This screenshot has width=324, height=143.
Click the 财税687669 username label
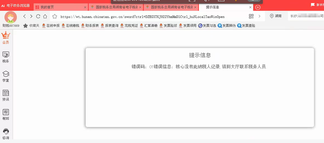coord(11,26)
